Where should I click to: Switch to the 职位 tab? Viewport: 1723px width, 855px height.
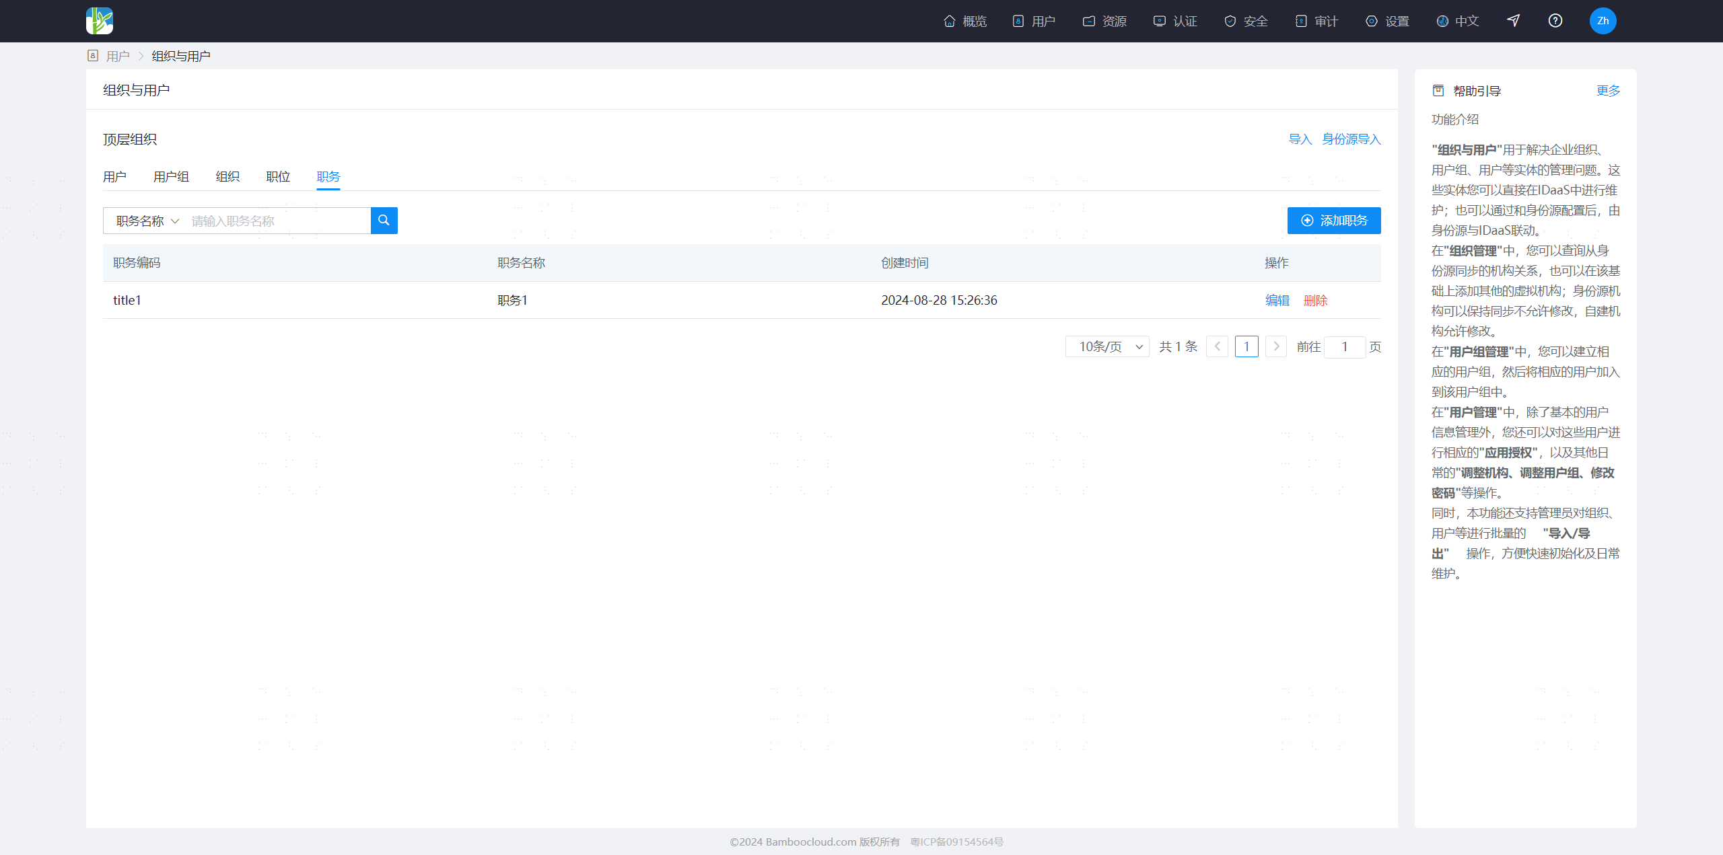[278, 177]
